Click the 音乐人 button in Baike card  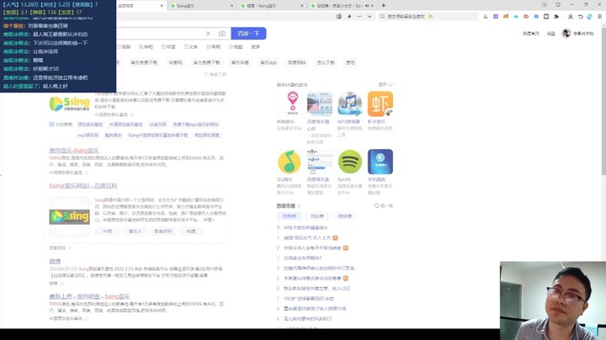click(x=136, y=231)
